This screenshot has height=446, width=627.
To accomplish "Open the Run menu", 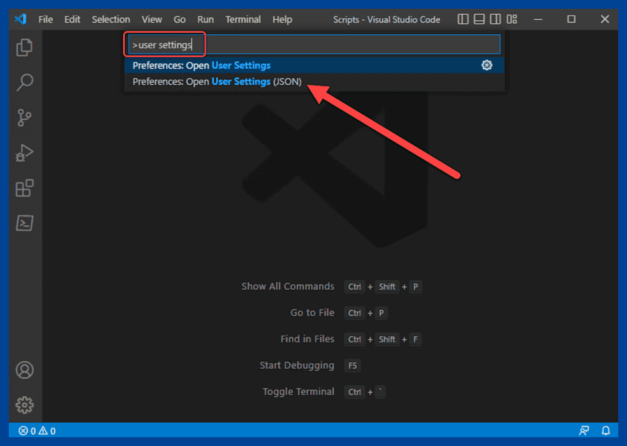I will click(x=205, y=19).
